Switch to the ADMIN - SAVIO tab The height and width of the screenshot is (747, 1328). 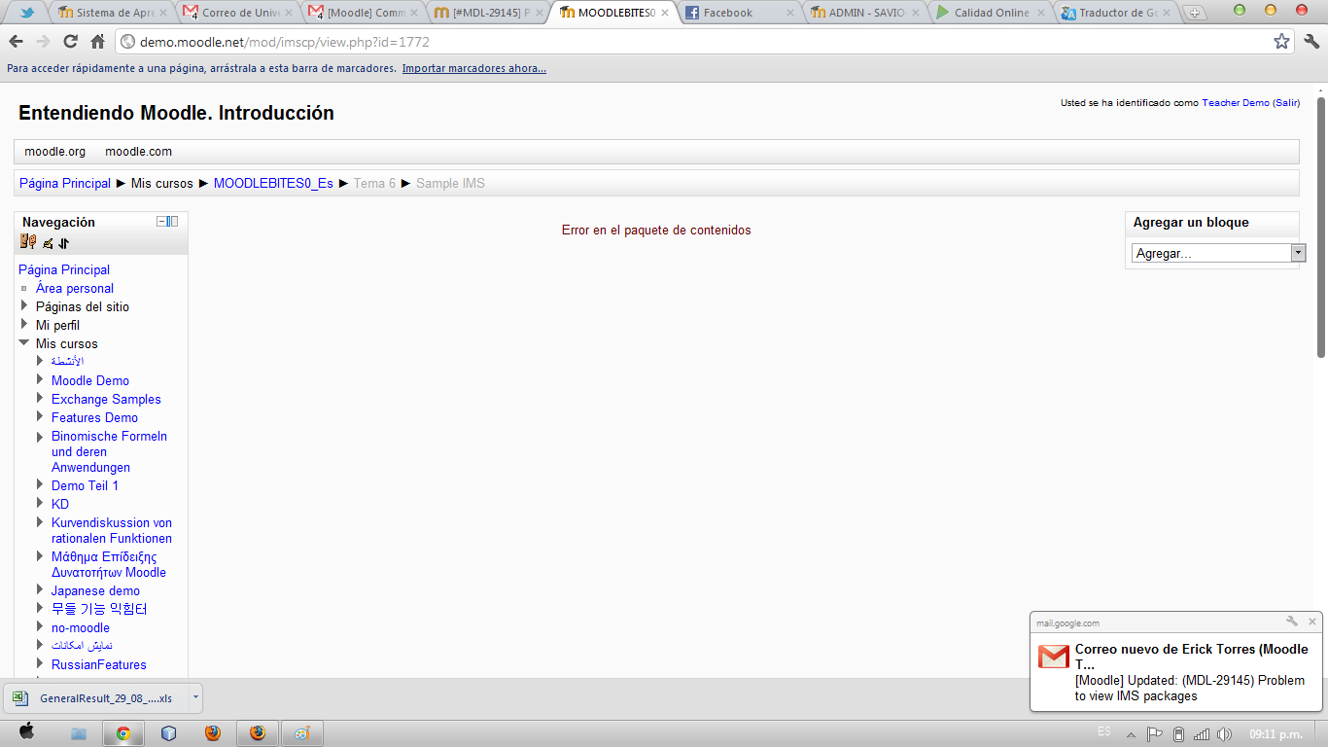[x=864, y=13]
